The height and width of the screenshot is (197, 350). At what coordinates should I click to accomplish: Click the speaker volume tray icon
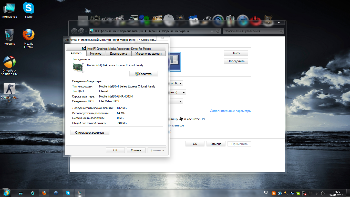click(322, 193)
